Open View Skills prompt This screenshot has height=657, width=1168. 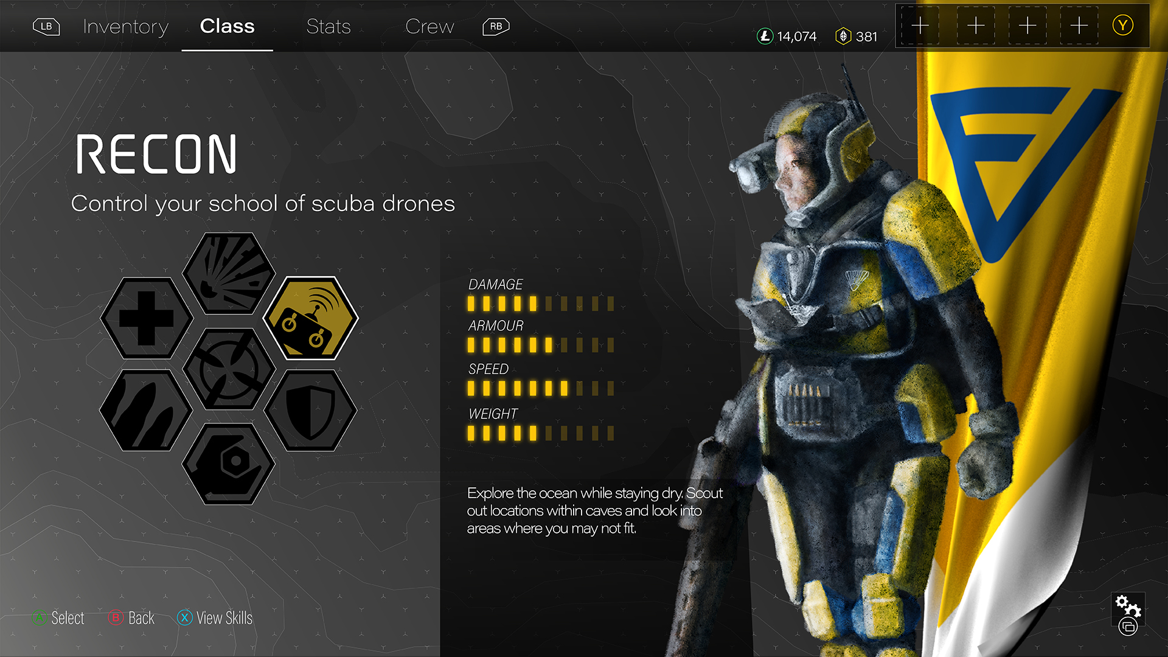(x=215, y=618)
